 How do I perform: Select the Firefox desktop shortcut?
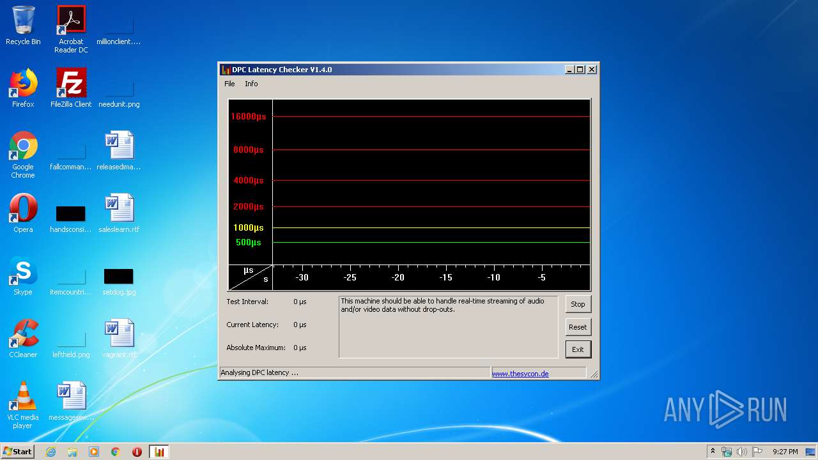(23, 88)
